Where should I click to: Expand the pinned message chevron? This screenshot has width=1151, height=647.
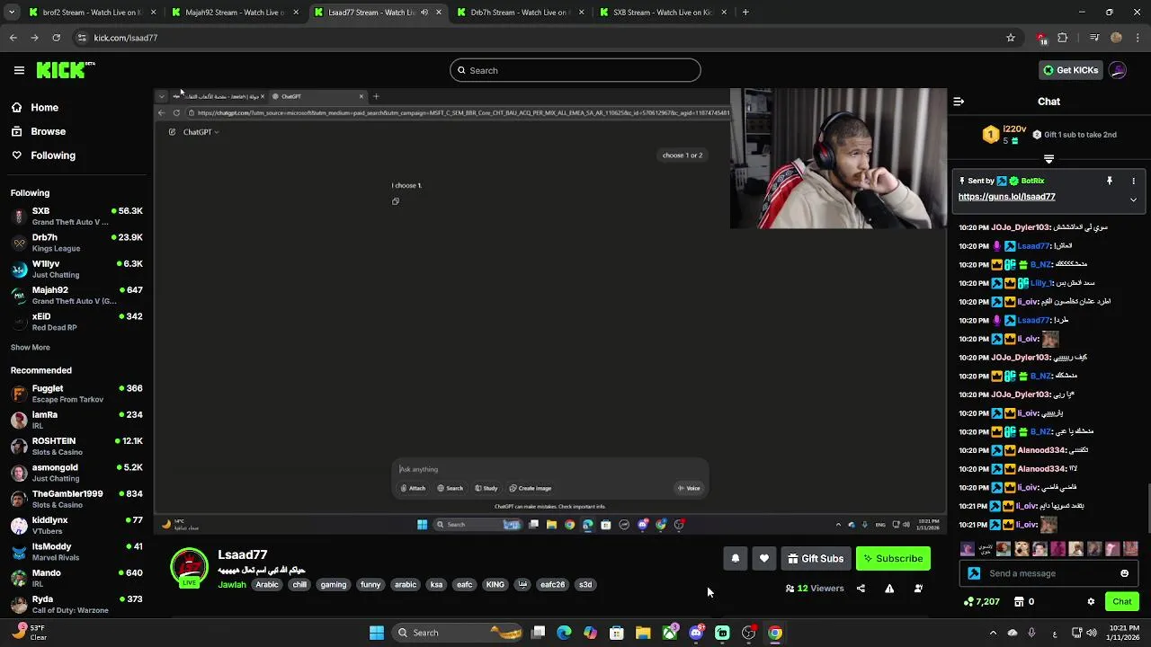[x=1133, y=199]
